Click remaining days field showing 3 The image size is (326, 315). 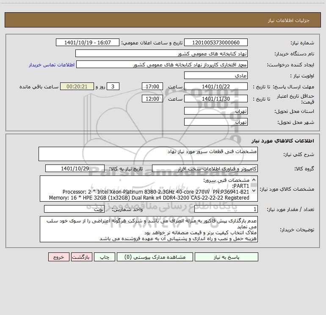coord(113,86)
